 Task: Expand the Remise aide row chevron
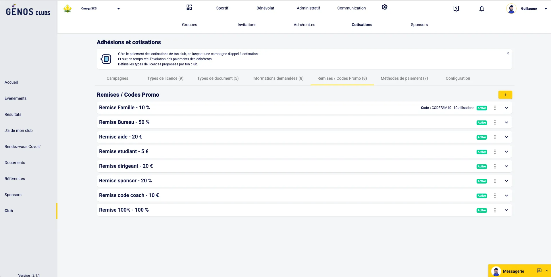tap(506, 137)
